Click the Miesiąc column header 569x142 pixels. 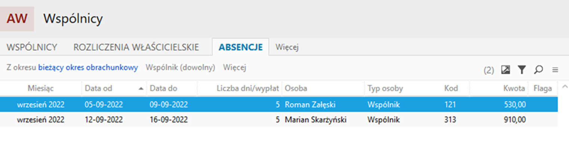pyautogui.click(x=41, y=89)
